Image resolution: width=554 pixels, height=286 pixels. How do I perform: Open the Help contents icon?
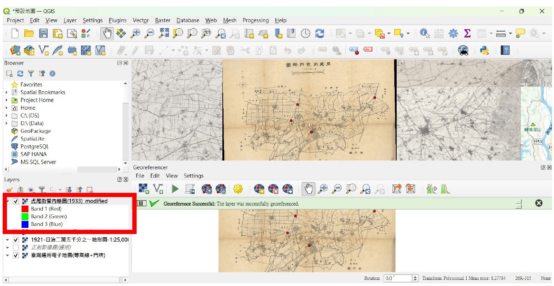505,50
